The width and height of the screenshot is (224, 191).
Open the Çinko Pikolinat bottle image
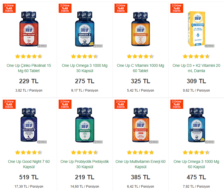(x=29, y=29)
